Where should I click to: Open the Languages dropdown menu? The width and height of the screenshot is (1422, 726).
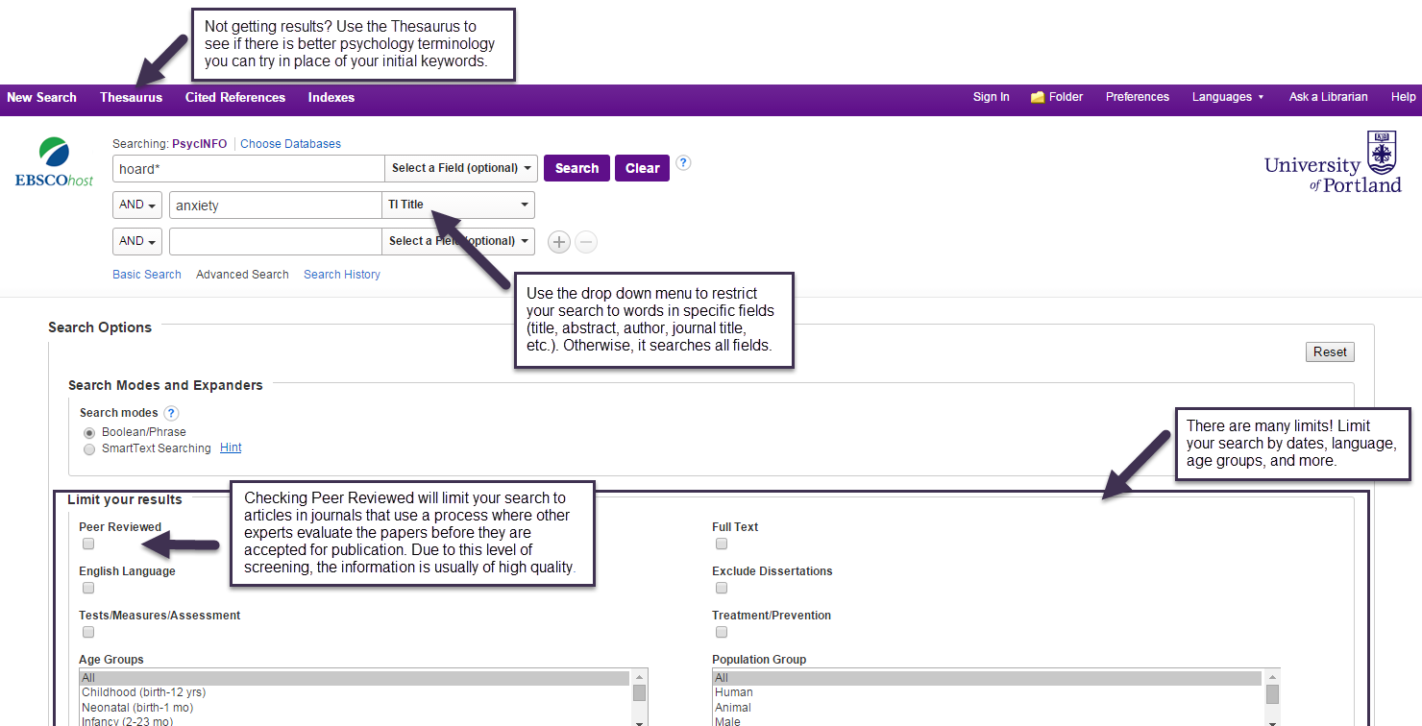(1228, 97)
